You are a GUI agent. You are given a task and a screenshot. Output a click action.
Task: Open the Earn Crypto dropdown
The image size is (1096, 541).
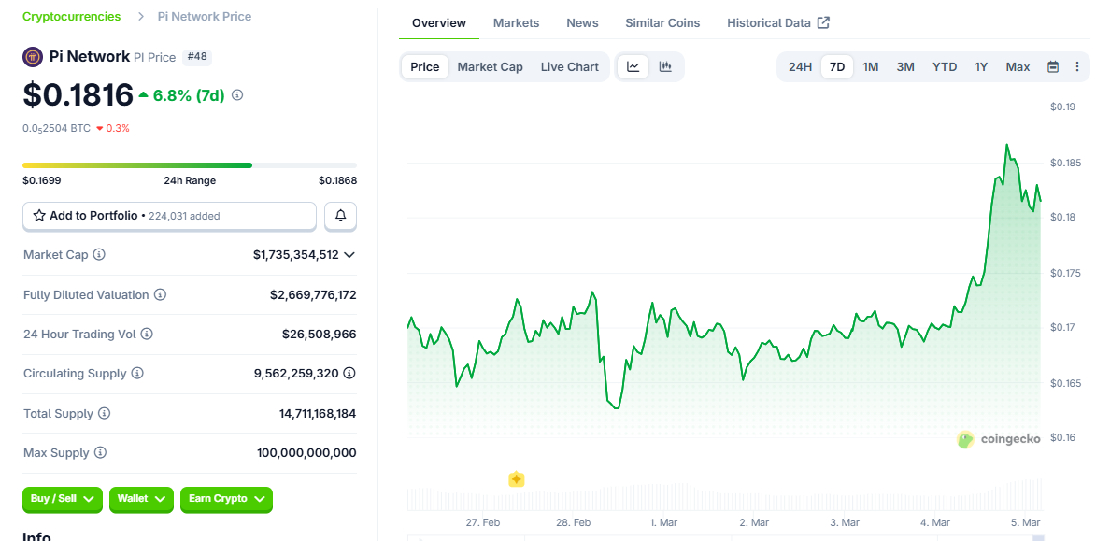click(x=226, y=500)
